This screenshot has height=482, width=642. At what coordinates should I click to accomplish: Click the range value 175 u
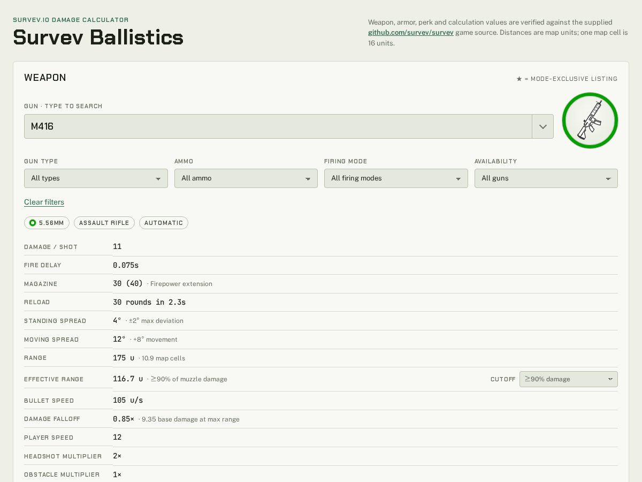(124, 358)
